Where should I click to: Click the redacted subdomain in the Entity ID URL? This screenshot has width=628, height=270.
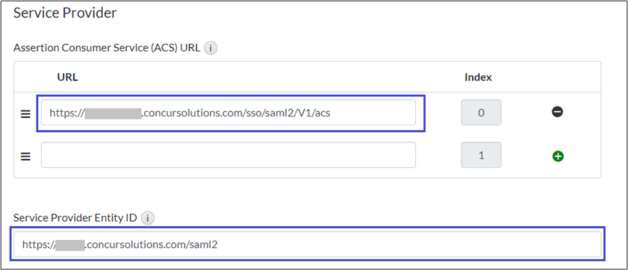pos(70,244)
